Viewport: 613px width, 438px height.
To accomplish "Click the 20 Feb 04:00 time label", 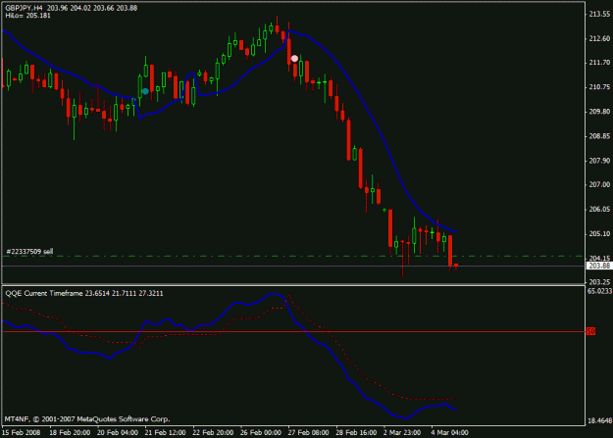I will pyautogui.click(x=118, y=432).
